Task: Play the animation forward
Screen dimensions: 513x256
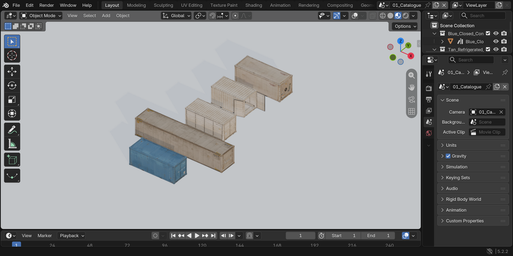Action: (x=197, y=236)
